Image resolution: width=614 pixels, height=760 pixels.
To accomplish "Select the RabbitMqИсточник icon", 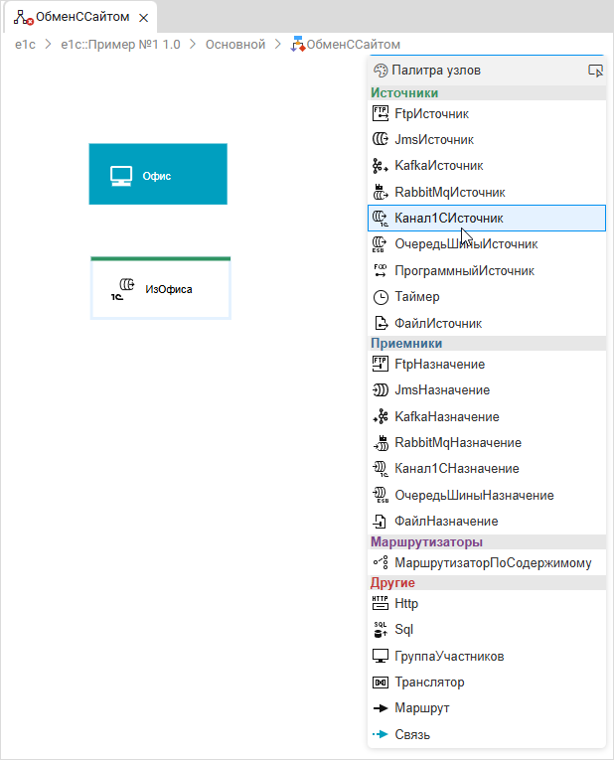I will (x=380, y=192).
